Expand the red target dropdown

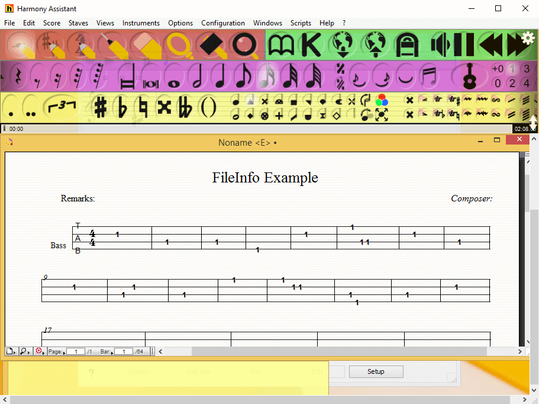click(40, 351)
